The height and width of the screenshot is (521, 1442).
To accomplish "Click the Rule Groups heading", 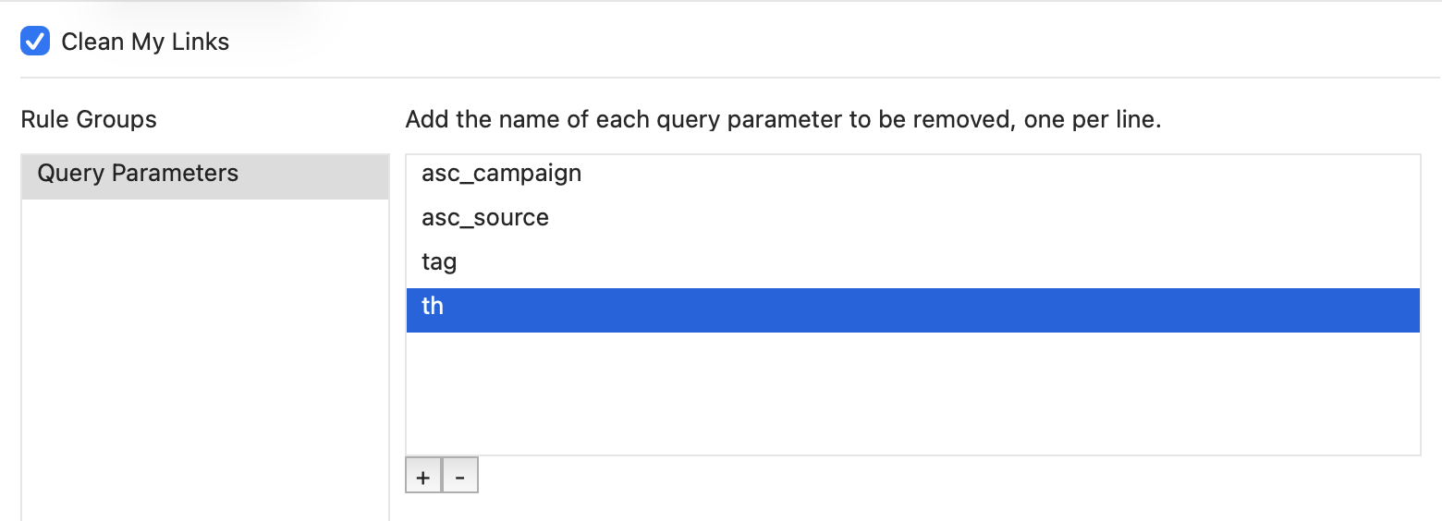I will pyautogui.click(x=89, y=119).
